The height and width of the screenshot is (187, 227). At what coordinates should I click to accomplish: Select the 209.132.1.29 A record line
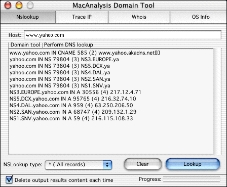pos(73,112)
